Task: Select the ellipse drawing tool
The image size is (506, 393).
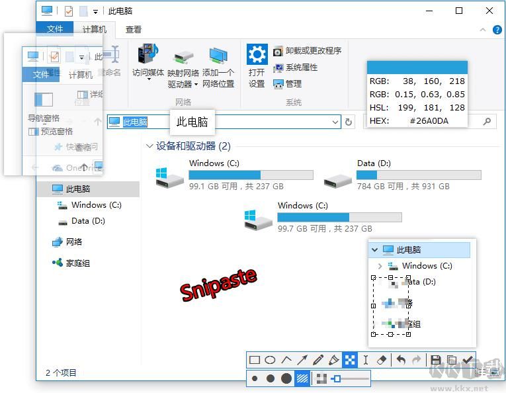Action: click(x=270, y=360)
